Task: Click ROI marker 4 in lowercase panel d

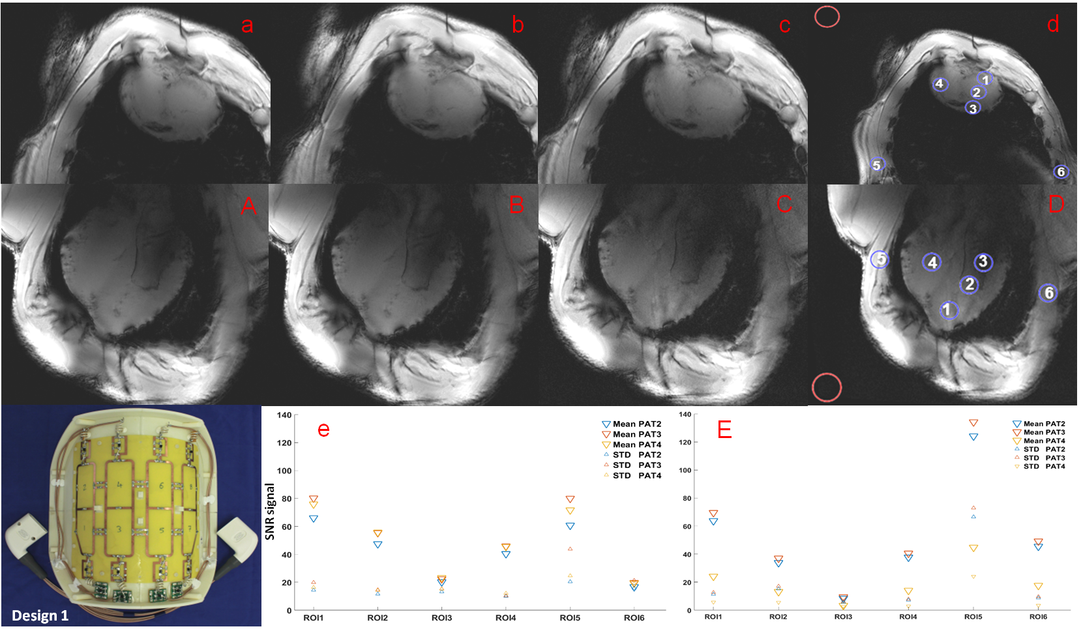Action: click(939, 84)
